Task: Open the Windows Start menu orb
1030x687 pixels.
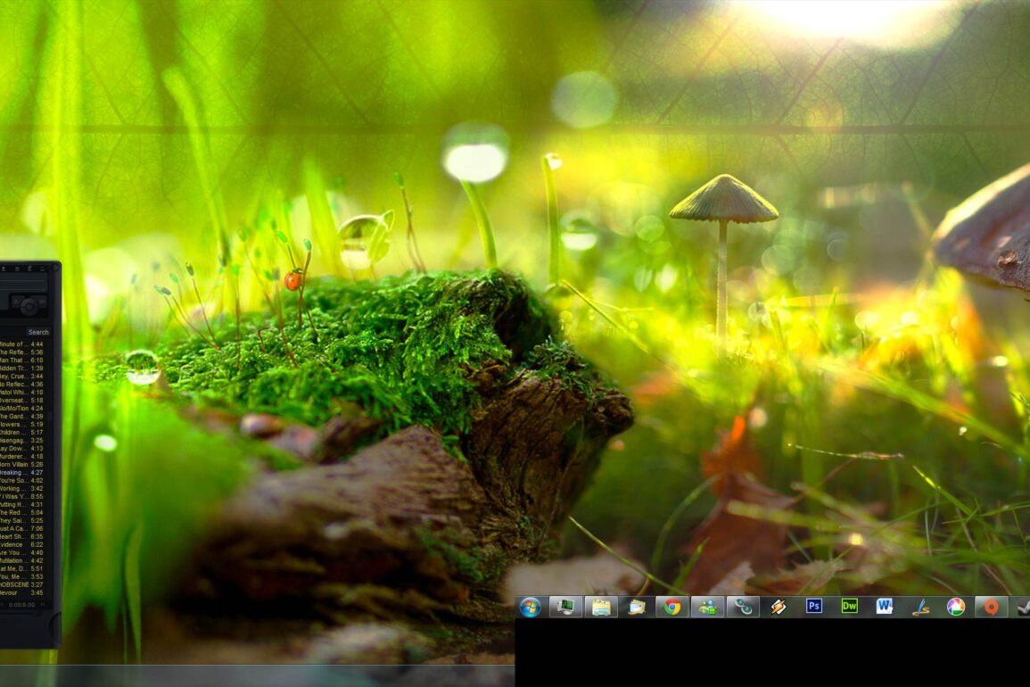Action: [531, 607]
